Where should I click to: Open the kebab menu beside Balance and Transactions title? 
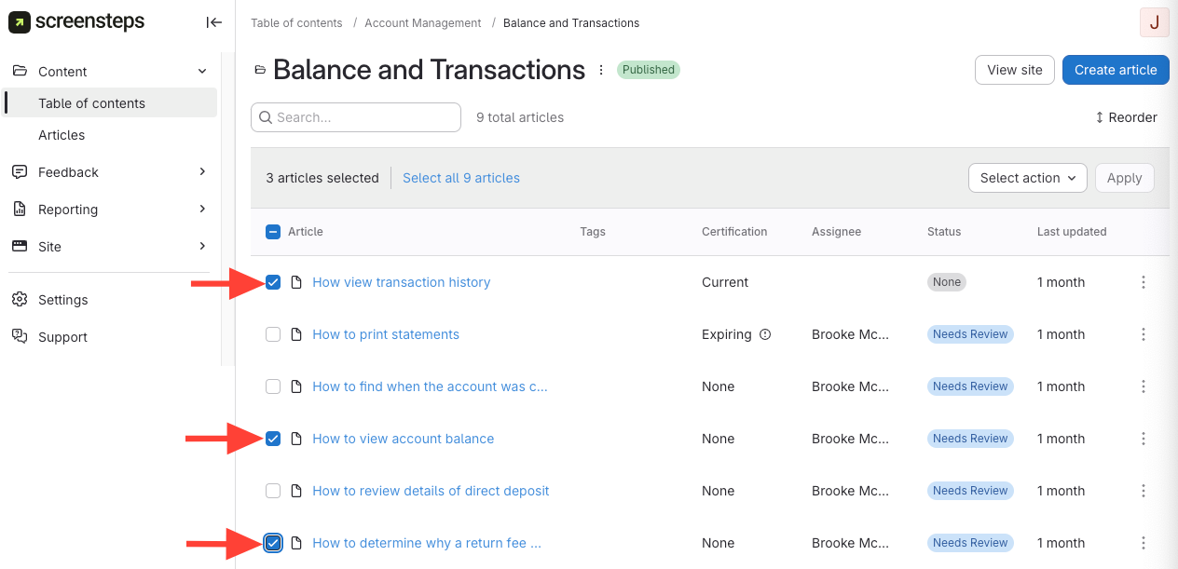click(x=601, y=70)
